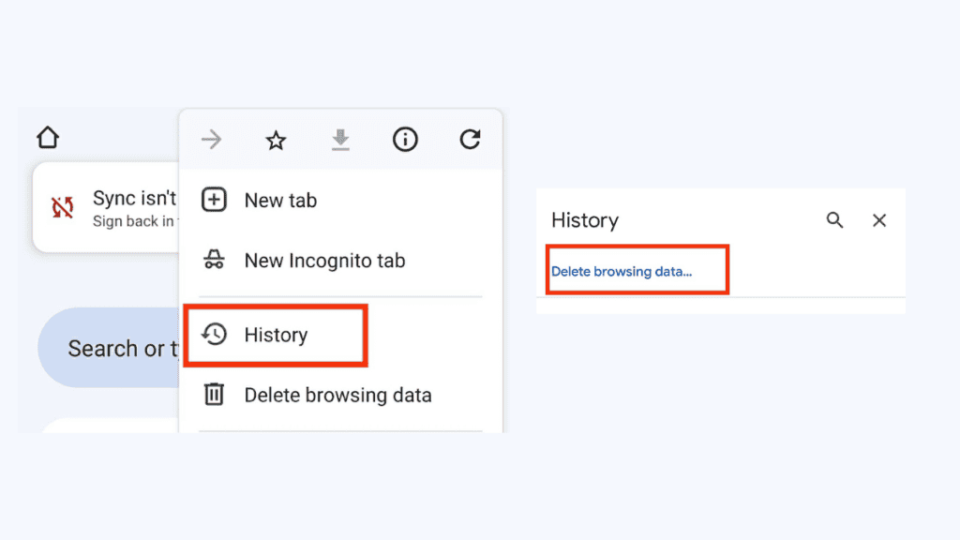
Task: Open New tab from the menu
Action: pyautogui.click(x=340, y=201)
